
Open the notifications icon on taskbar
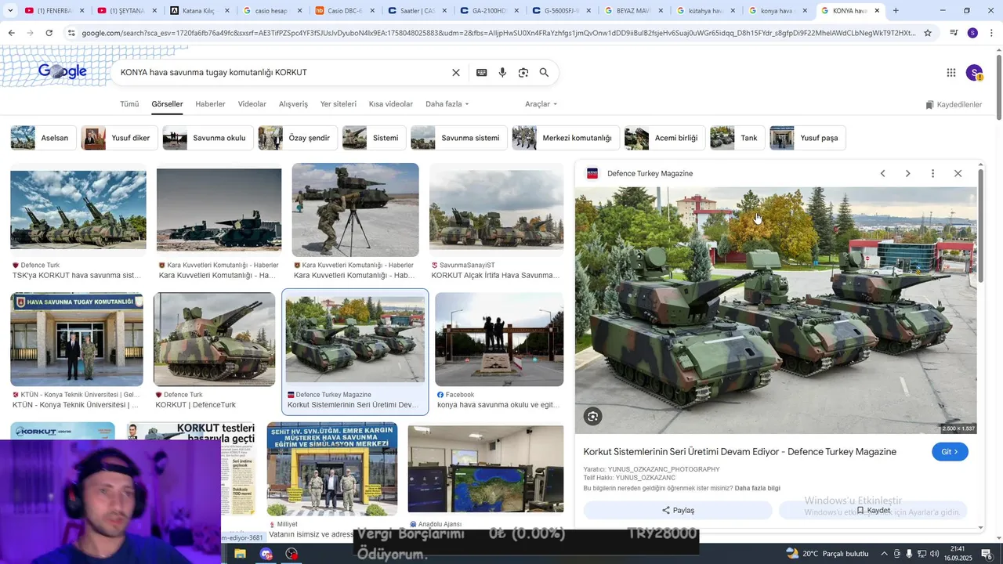pos(987,554)
